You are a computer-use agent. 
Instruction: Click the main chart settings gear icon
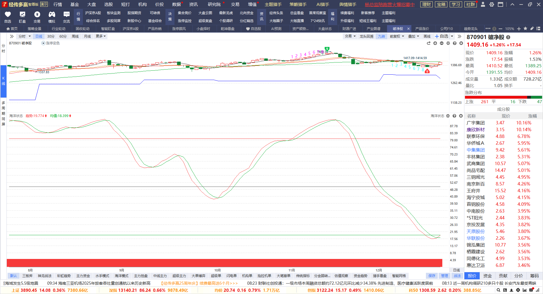pos(448,43)
